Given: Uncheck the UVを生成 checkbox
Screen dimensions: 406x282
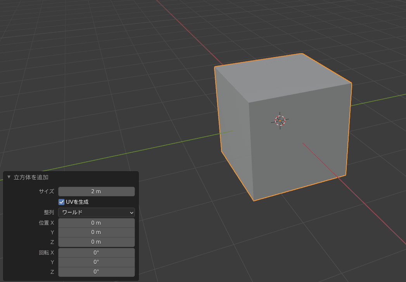Looking at the screenshot, I should [x=61, y=202].
